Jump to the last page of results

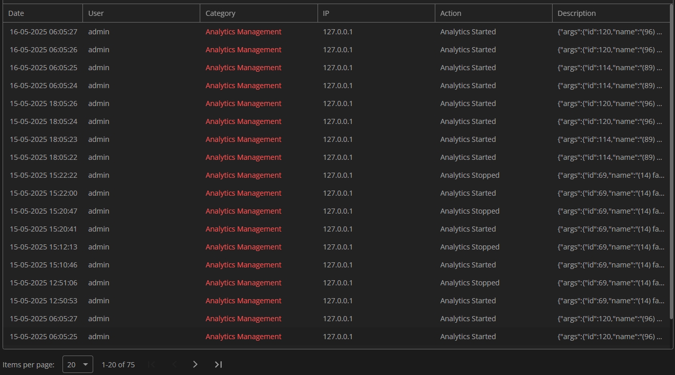218,364
